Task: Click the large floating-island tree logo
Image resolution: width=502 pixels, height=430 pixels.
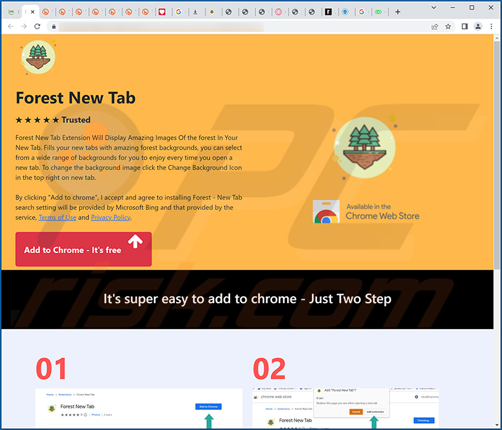Action: (x=365, y=148)
